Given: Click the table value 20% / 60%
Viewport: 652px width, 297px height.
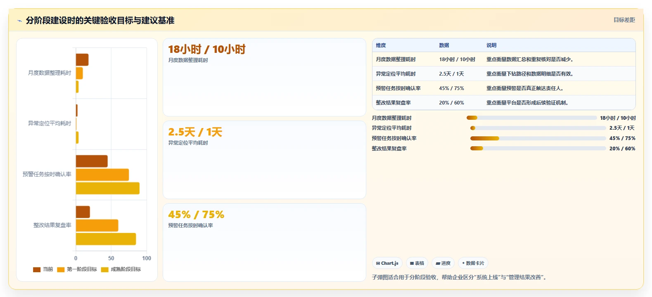Looking at the screenshot, I should (x=451, y=103).
